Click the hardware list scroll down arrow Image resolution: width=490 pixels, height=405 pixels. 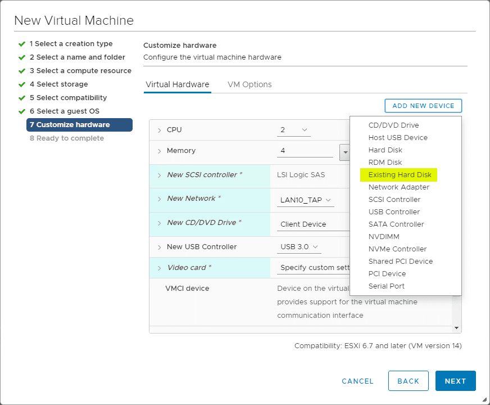pyautogui.click(x=457, y=327)
